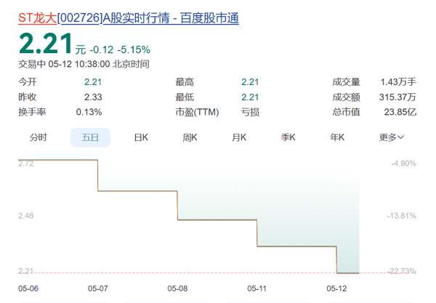Click the 05-07 date label on chart axis
Image resolution: width=436 pixels, height=303 pixels.
(x=98, y=288)
